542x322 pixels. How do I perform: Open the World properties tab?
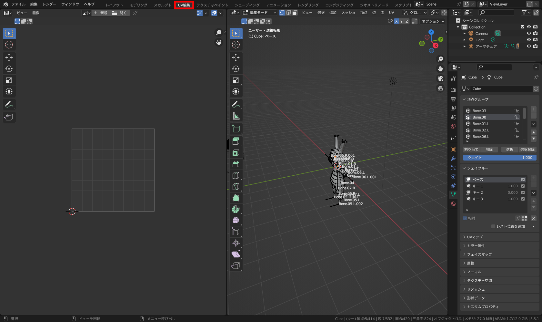point(453,126)
